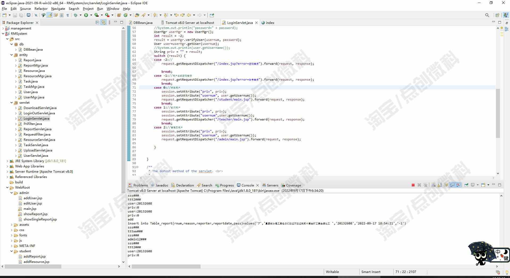The width and height of the screenshot is (510, 278).
Task: Click the Open Console icon
Action: [483, 185]
